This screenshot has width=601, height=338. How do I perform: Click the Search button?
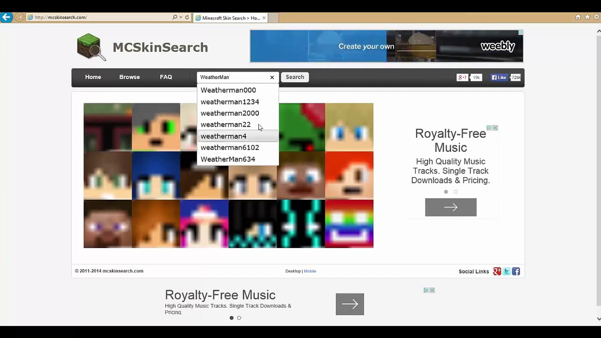point(295,77)
